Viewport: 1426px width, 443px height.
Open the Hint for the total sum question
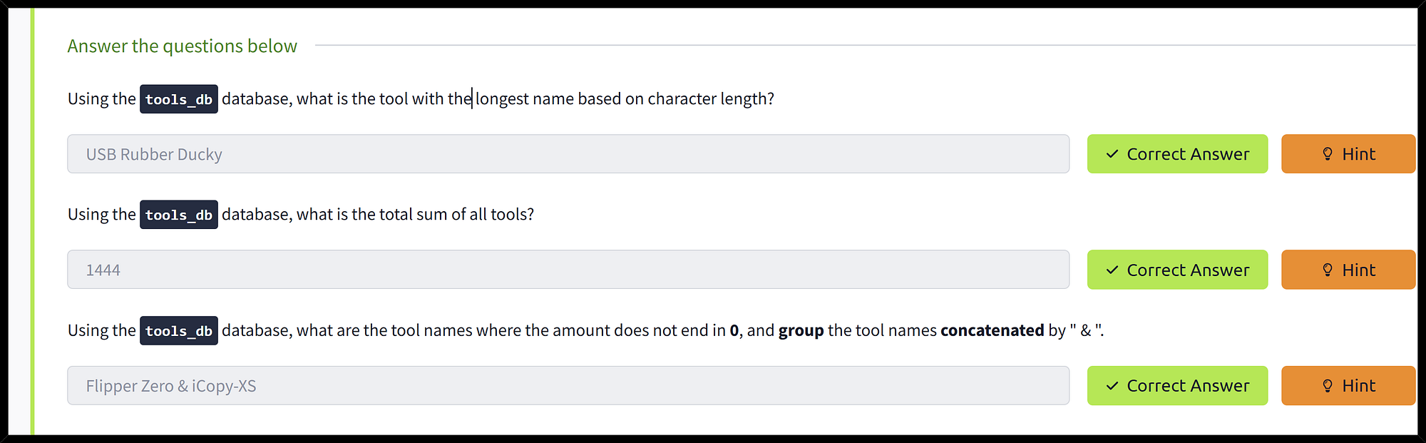1348,270
